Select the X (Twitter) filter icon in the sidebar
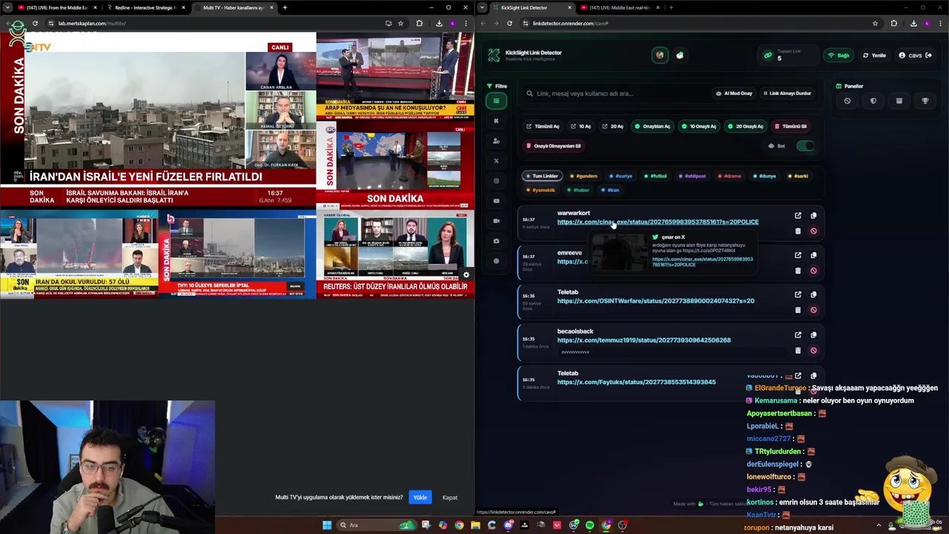This screenshot has height=534, width=949. (x=496, y=161)
